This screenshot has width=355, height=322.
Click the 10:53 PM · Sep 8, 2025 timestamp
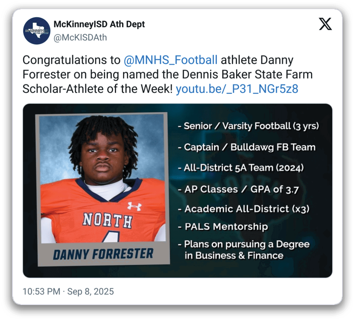68,291
